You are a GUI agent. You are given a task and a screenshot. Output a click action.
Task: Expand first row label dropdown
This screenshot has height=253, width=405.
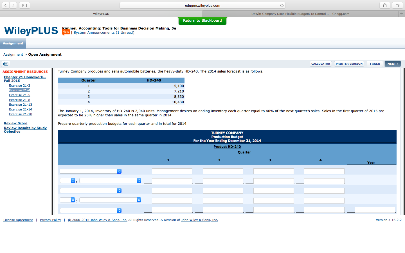tap(91, 171)
